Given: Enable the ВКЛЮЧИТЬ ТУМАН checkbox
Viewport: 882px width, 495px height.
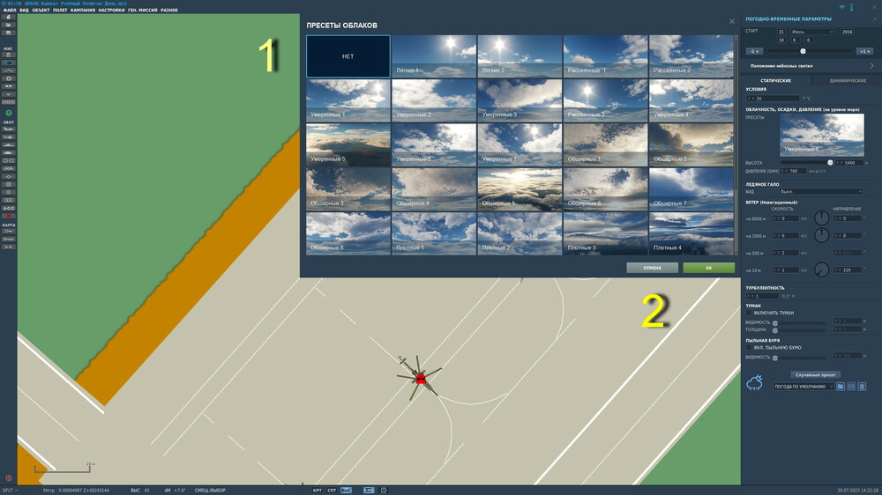Looking at the screenshot, I should tap(749, 313).
